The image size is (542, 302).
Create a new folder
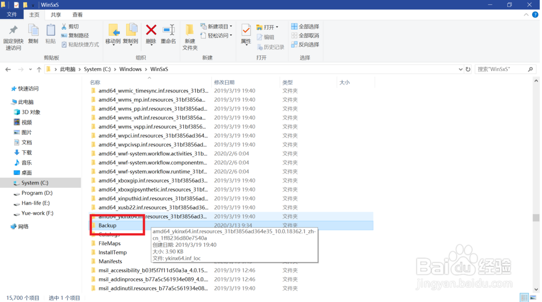[190, 37]
